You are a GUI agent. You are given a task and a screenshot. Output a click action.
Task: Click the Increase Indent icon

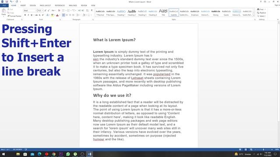(x=83, y=10)
